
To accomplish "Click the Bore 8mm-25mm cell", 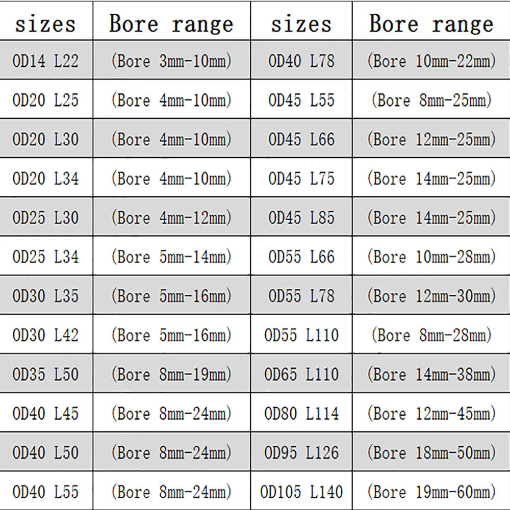I will [431, 99].
